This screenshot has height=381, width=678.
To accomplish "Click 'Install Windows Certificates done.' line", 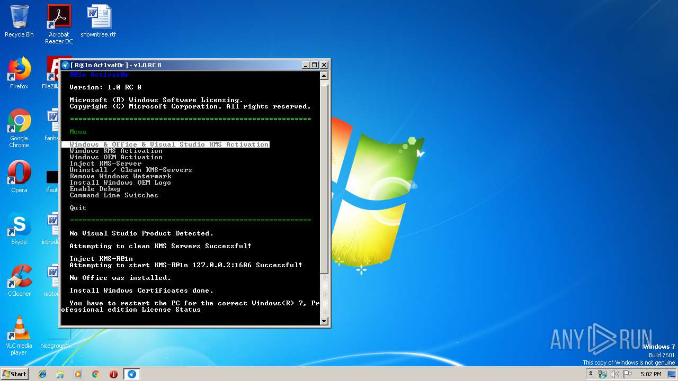I will point(141,291).
